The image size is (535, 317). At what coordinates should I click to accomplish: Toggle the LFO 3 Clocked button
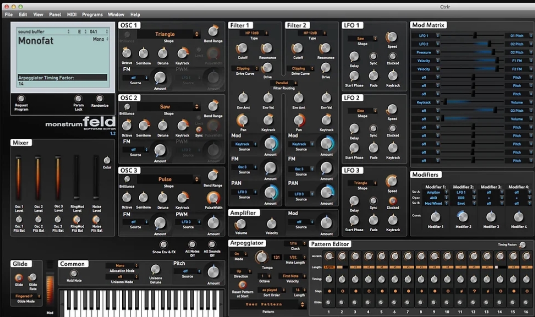393,201
